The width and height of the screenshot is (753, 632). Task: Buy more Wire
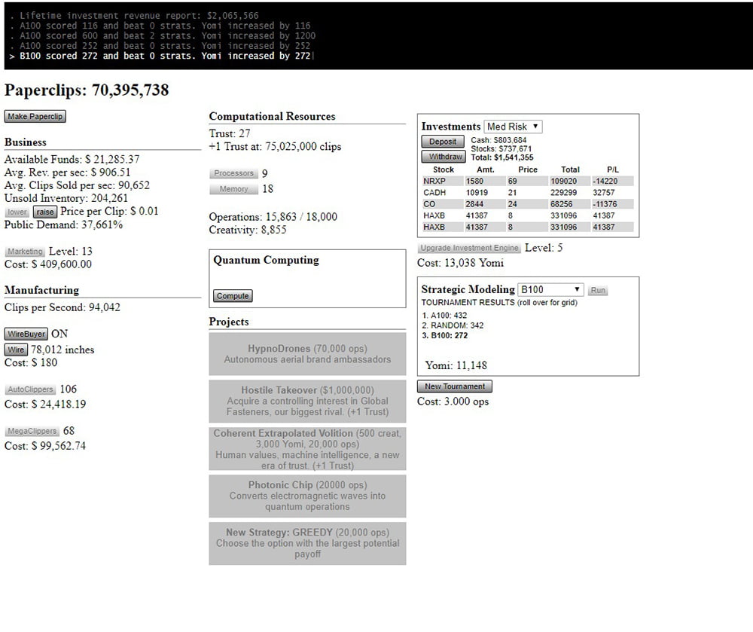pos(16,350)
